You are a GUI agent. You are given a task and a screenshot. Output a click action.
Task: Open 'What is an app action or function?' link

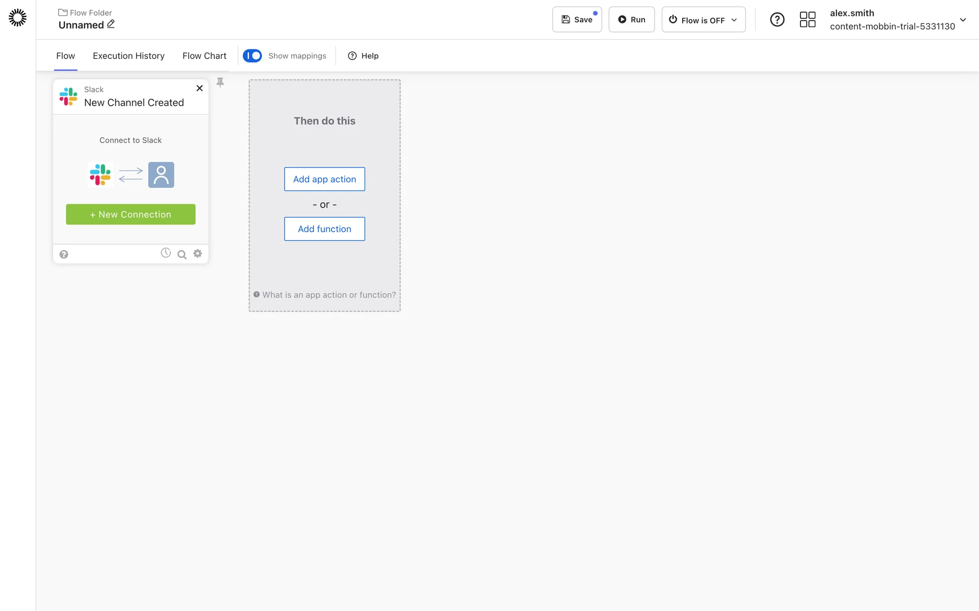coord(329,295)
